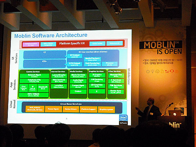Select the orange 'Graphics system' box

(x=106, y=109)
